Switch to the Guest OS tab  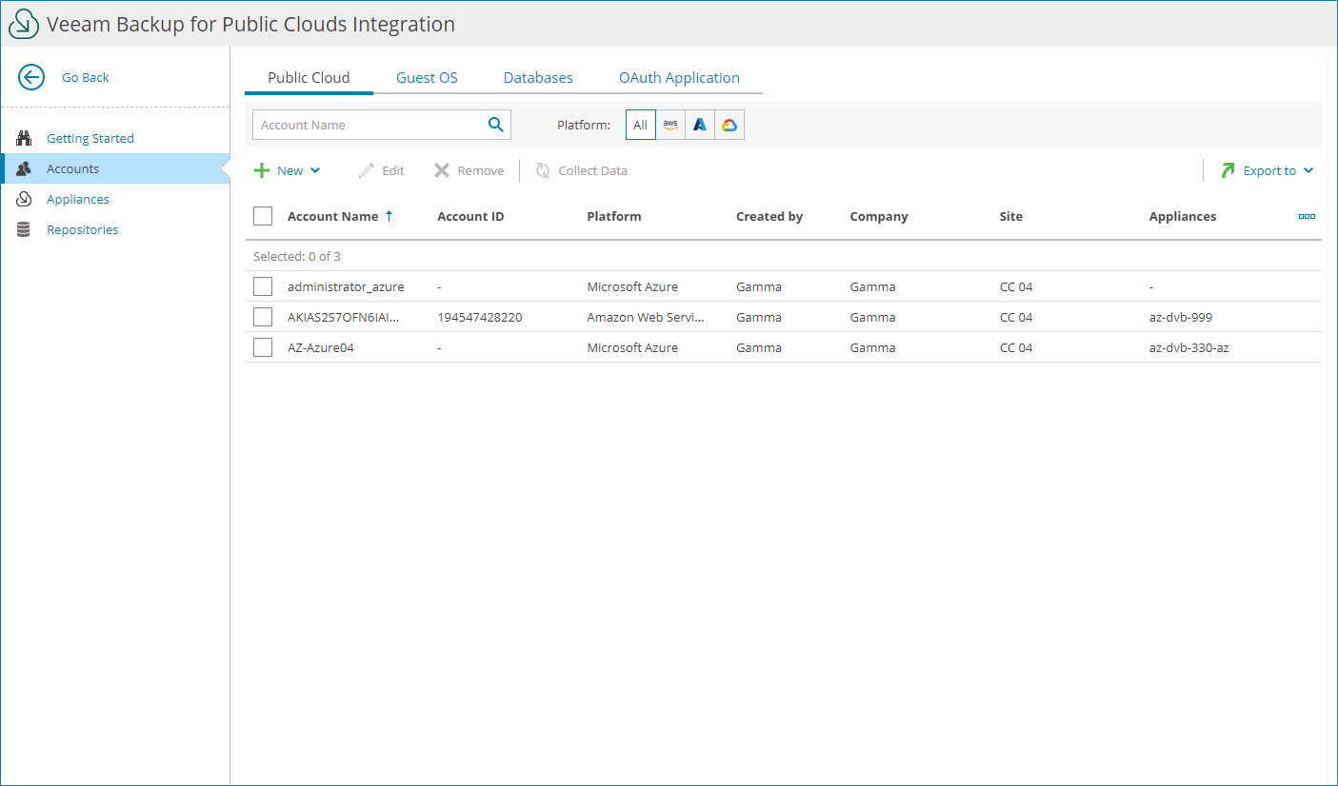tap(427, 77)
